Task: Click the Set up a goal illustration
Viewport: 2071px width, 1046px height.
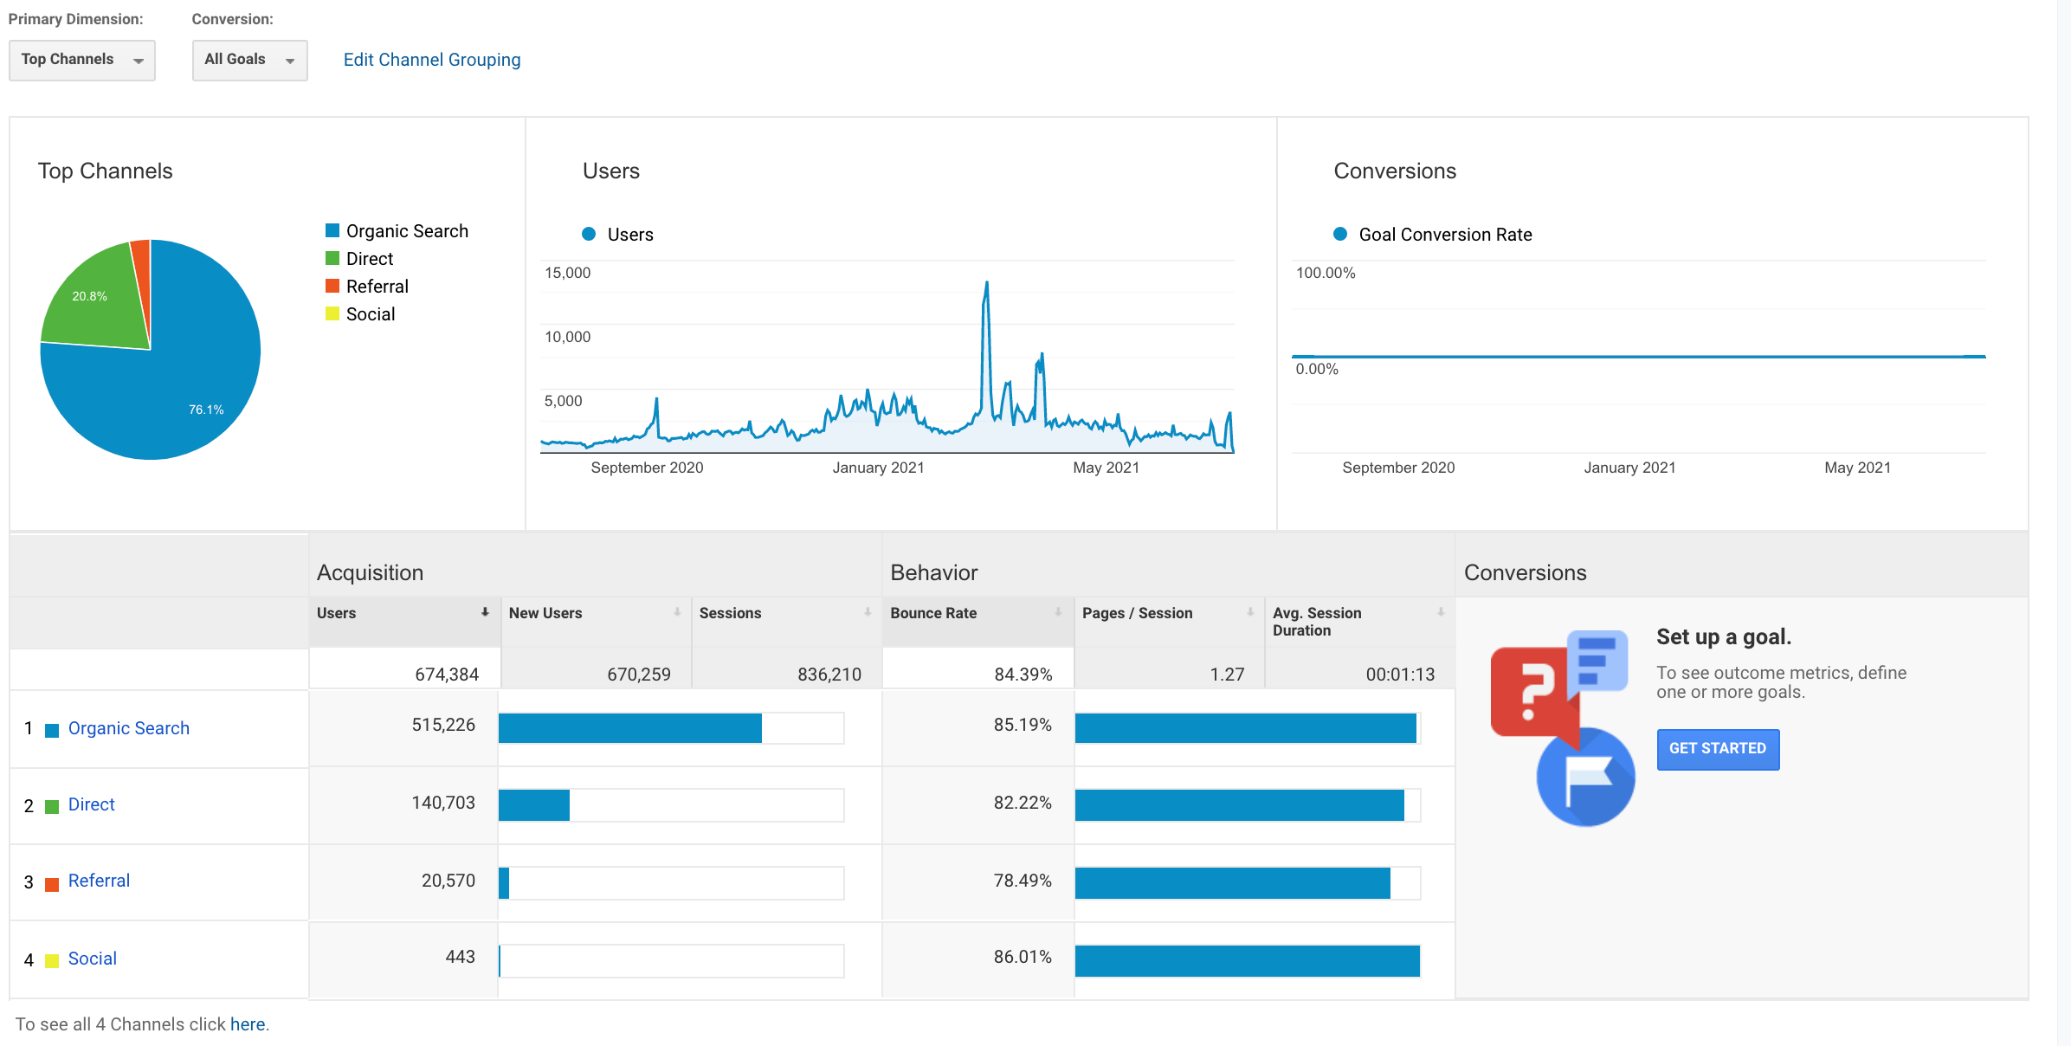Action: [1562, 727]
